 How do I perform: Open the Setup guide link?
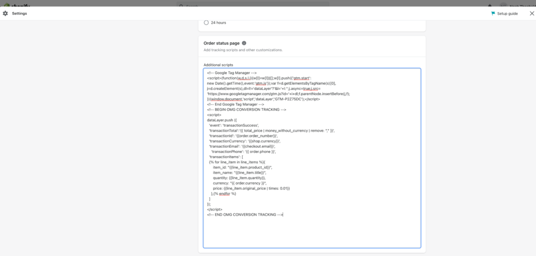(x=507, y=14)
